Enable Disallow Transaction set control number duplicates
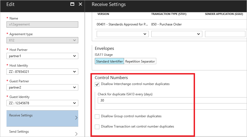The height and width of the screenshot is (137, 247). 97,127
